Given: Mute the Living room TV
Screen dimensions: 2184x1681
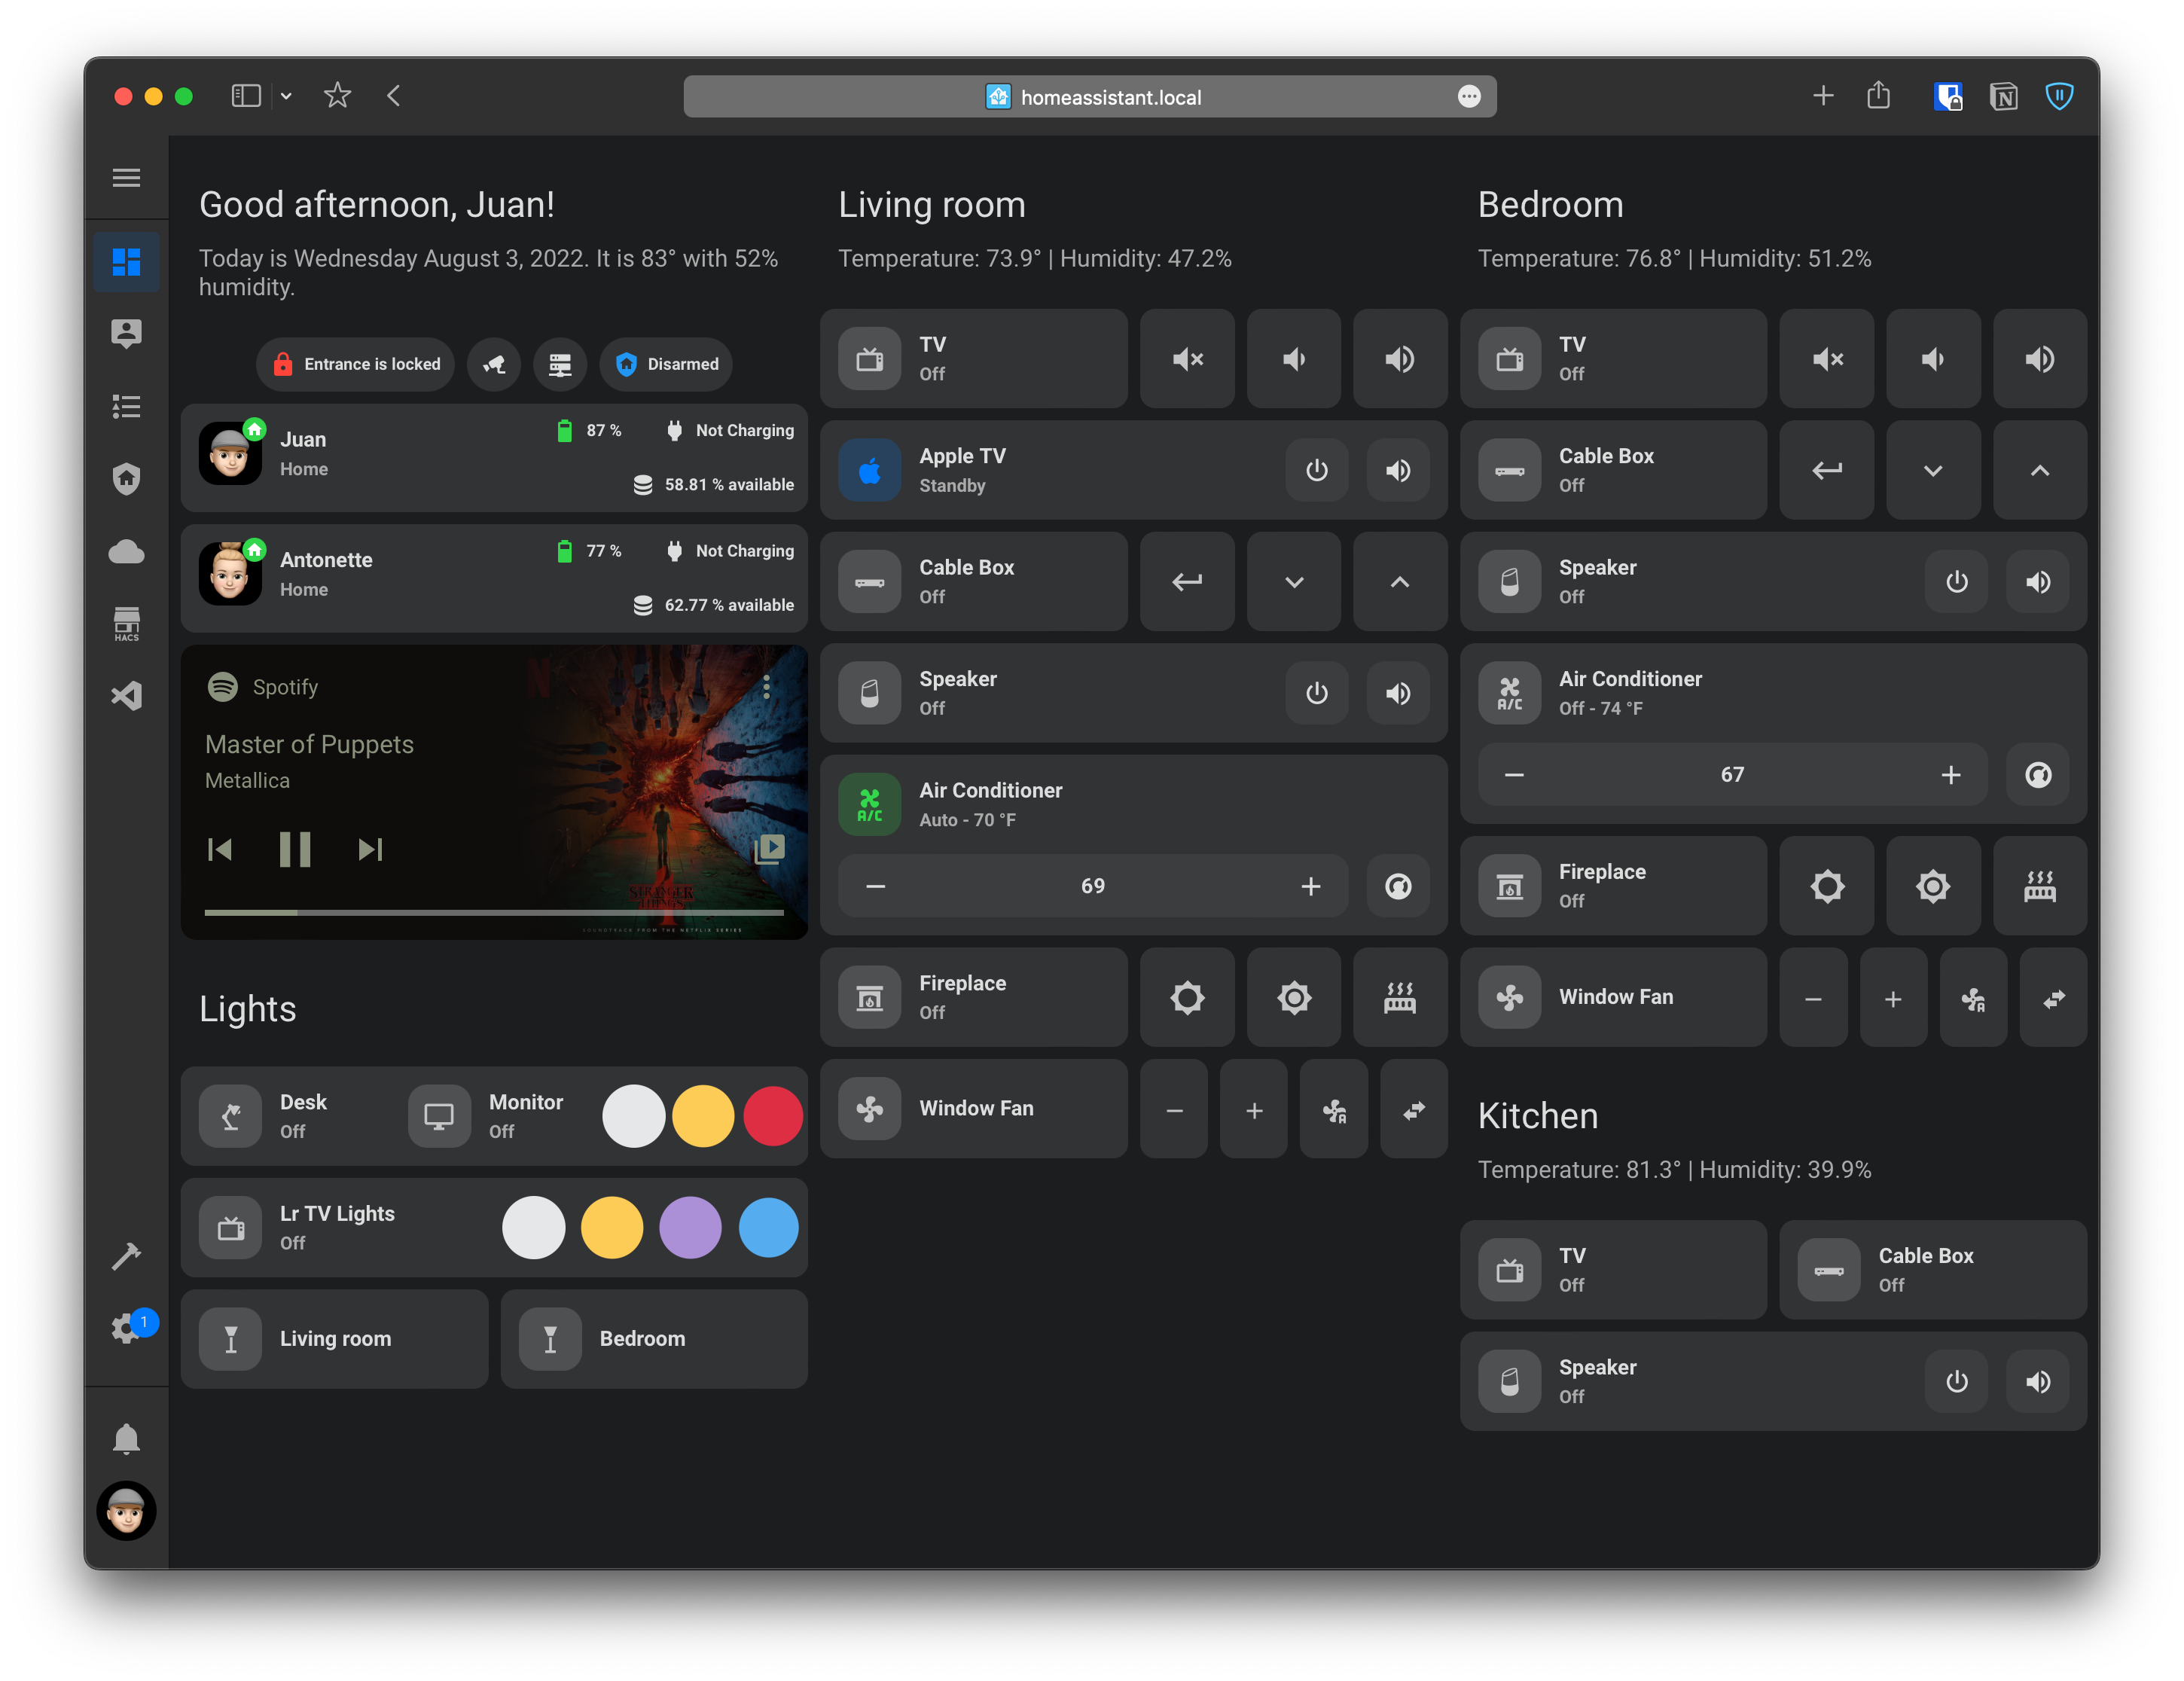Looking at the screenshot, I should (1187, 359).
